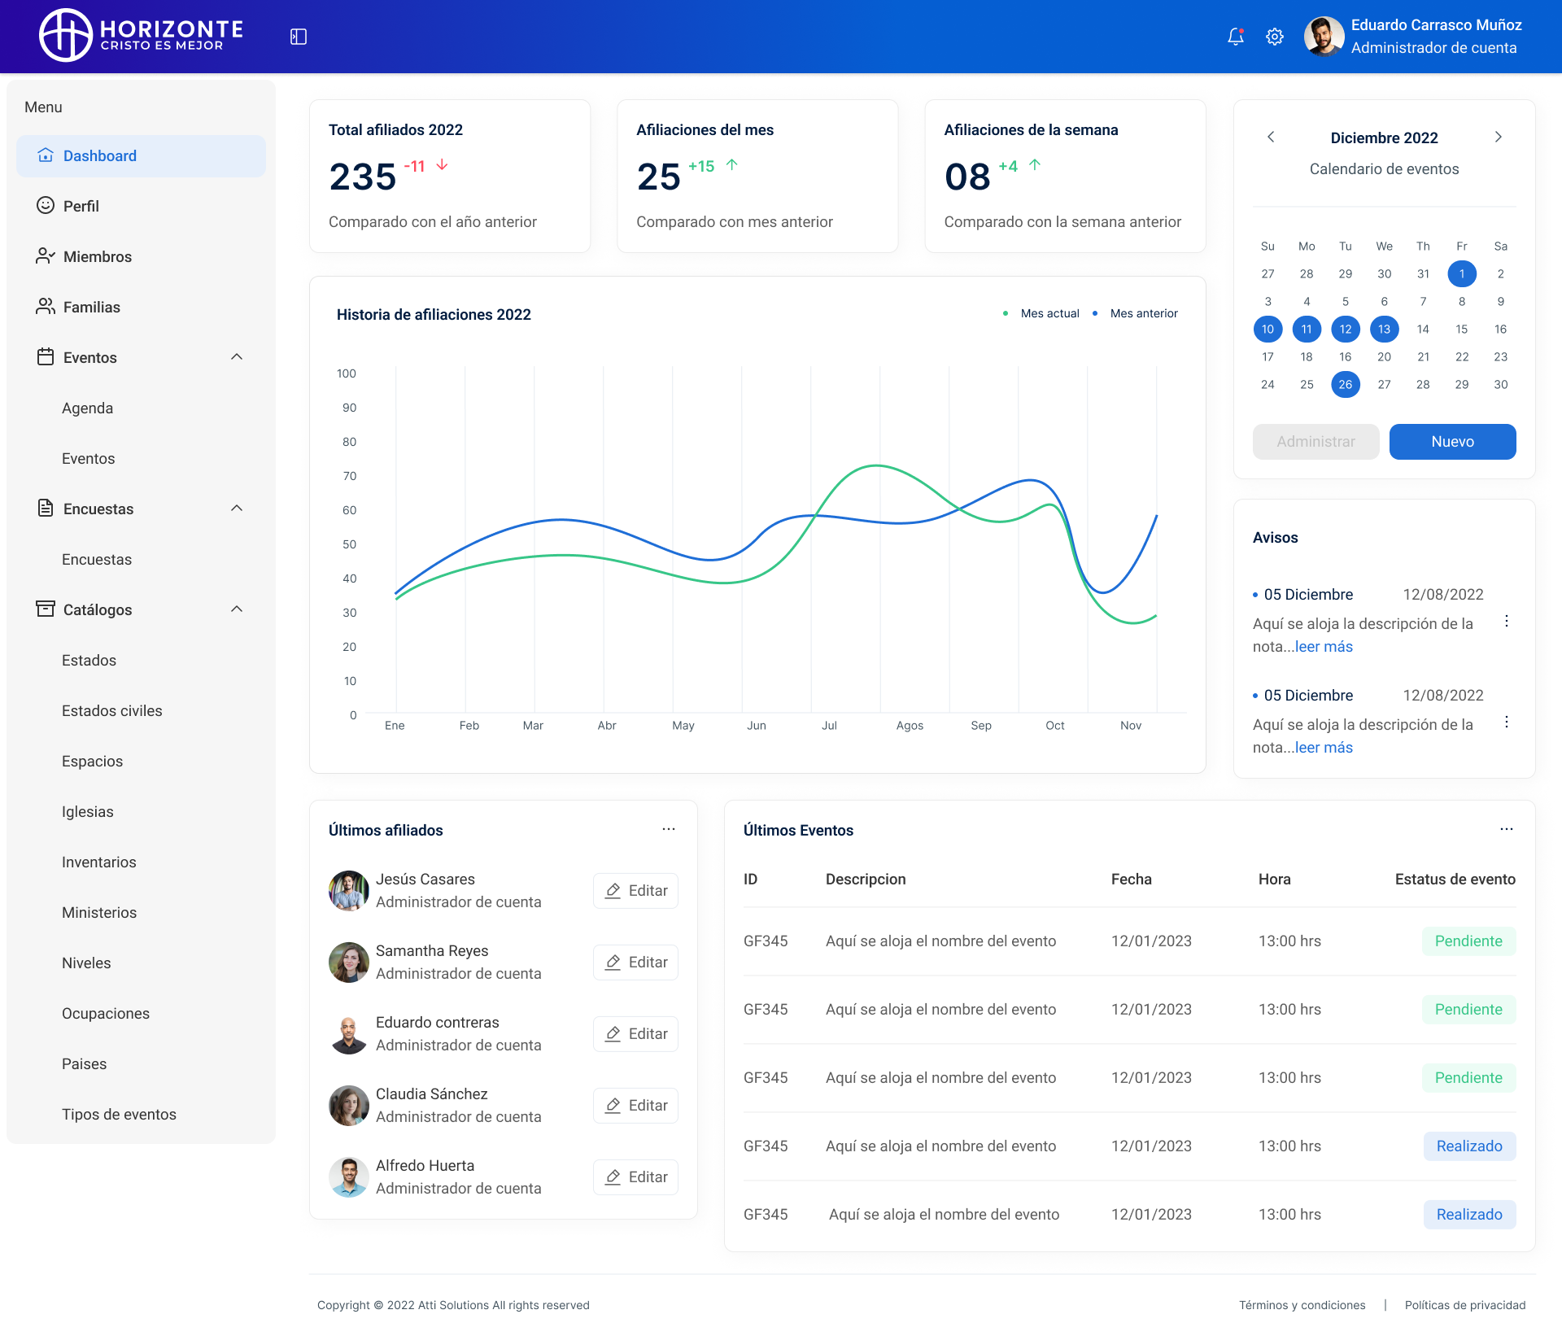1562x1336 pixels.
Task: Open Tipos de eventos catalog
Action: [x=119, y=1114]
